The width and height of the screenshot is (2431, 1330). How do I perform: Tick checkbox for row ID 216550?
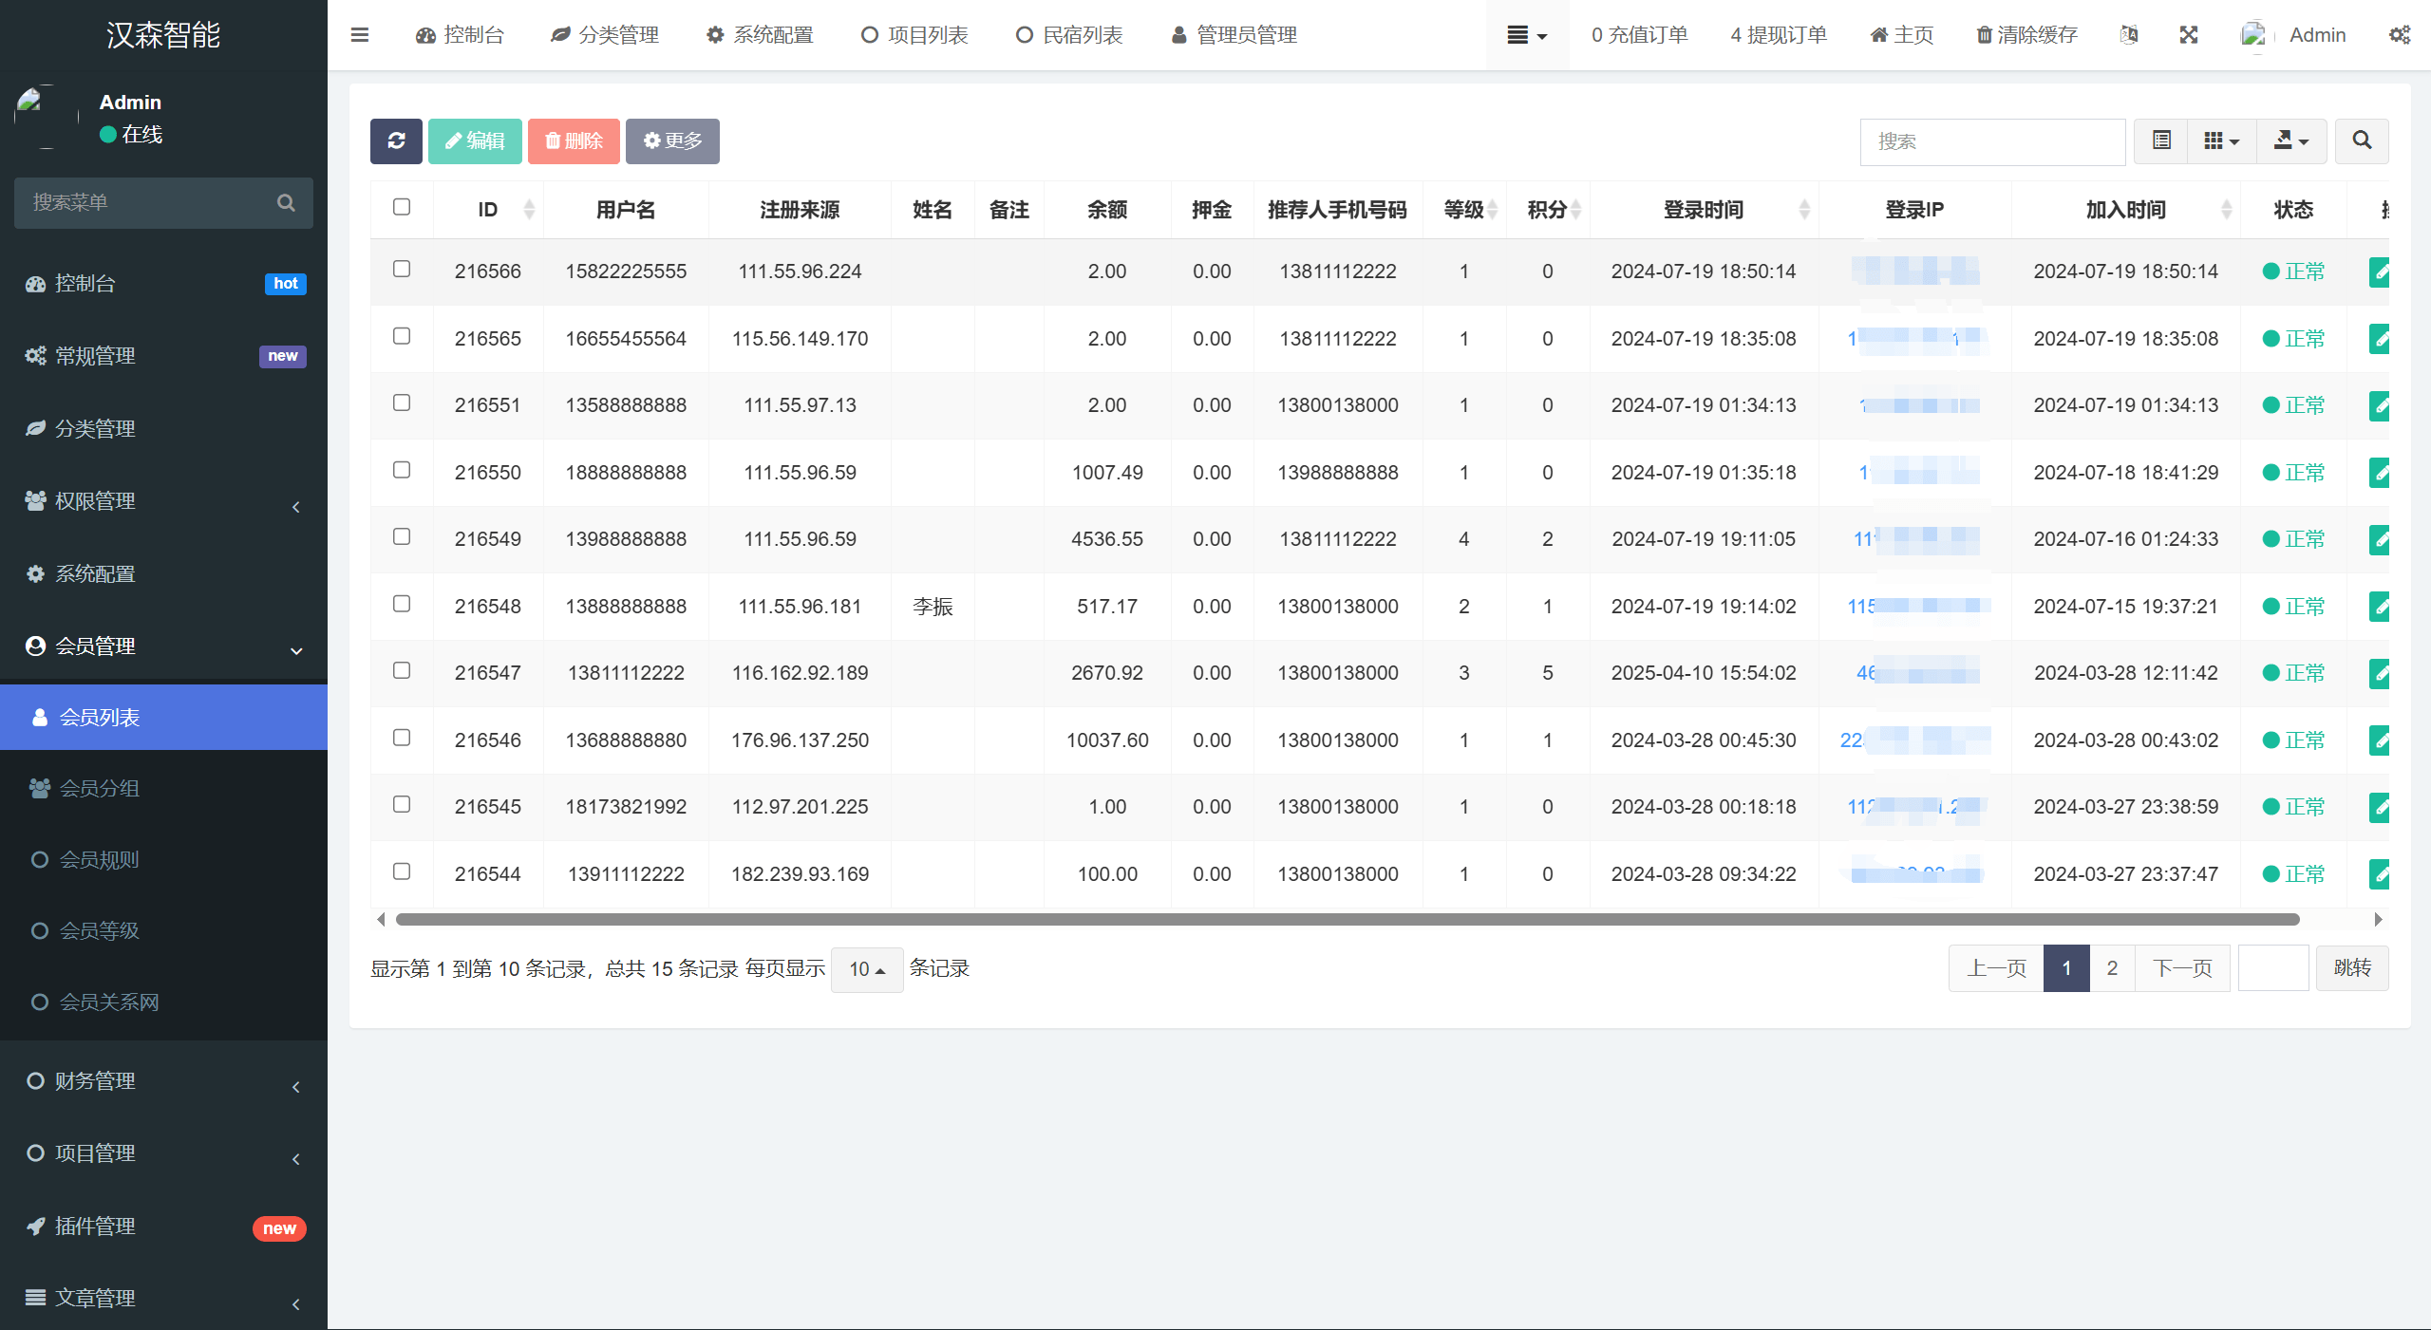pos(402,470)
